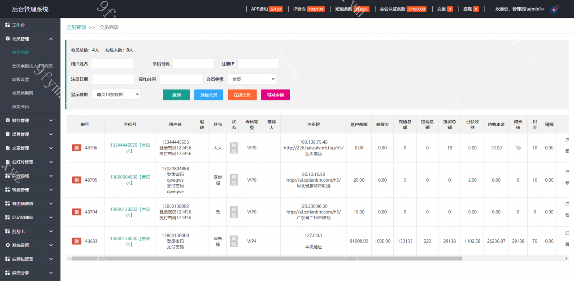
Task: Click the 刮刮卡 sidebar icon
Action: click(x=8, y=231)
